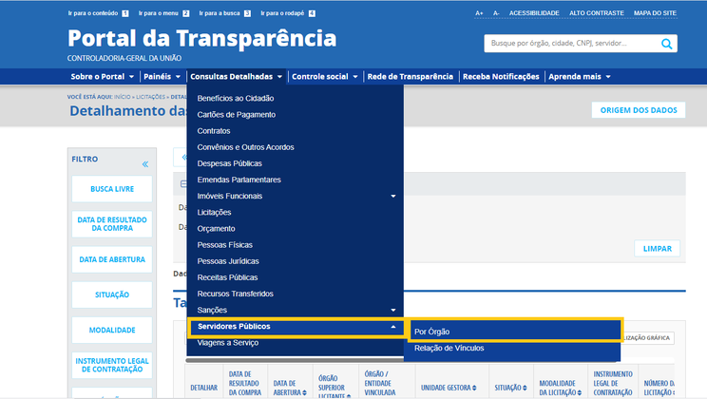Click Licitações breadcrumb link
This screenshot has width=707, height=399.
(x=150, y=97)
